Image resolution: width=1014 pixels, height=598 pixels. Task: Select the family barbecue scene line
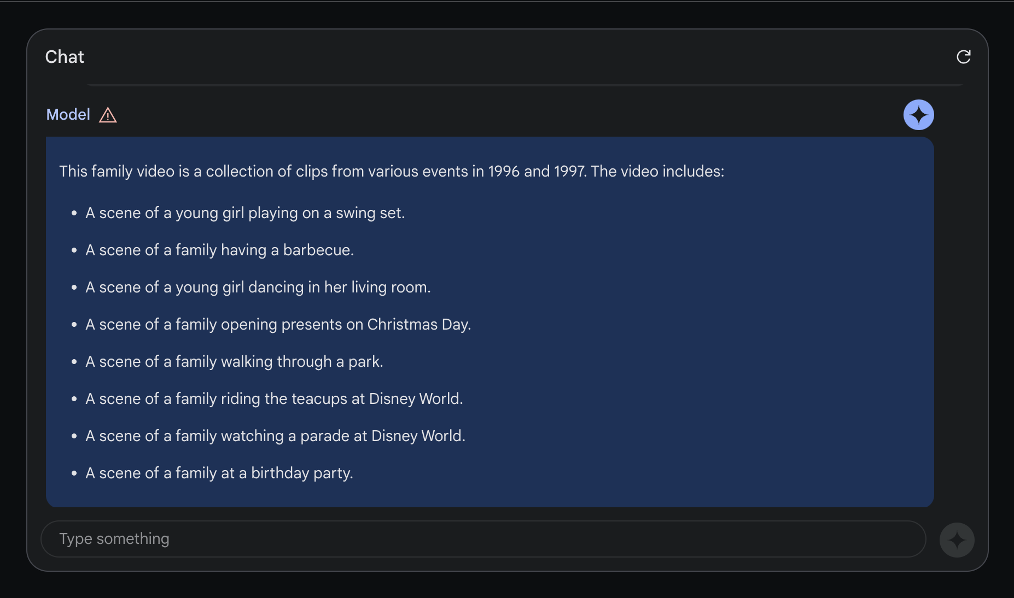219,250
